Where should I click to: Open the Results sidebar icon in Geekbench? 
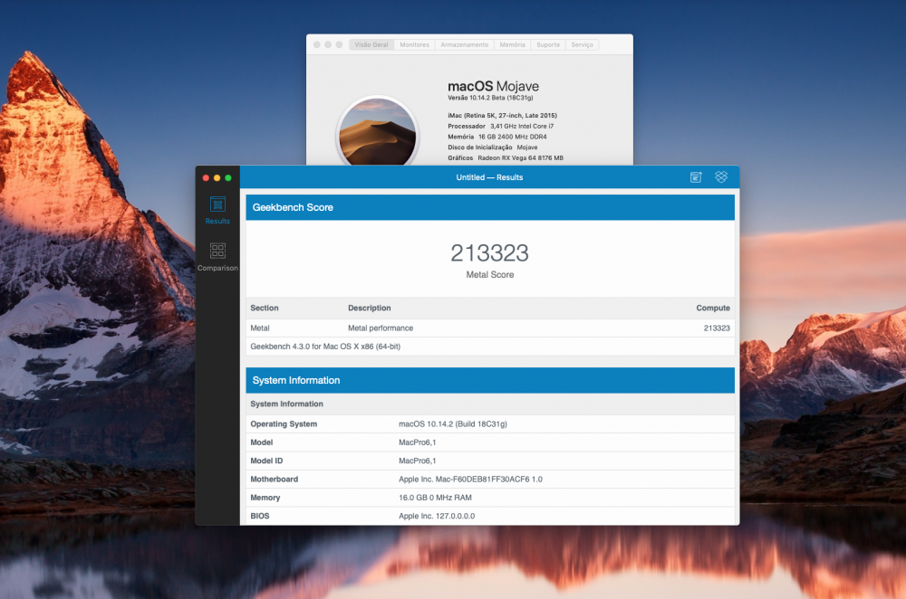tap(217, 210)
